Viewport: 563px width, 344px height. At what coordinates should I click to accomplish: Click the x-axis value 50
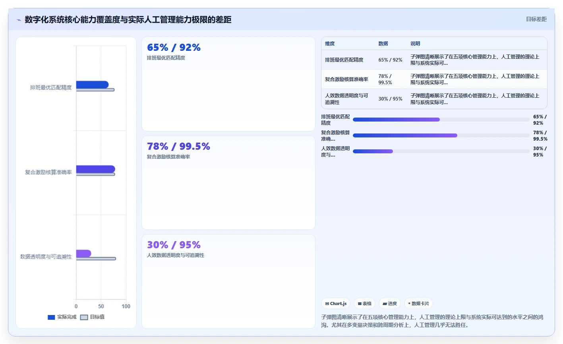(101, 306)
